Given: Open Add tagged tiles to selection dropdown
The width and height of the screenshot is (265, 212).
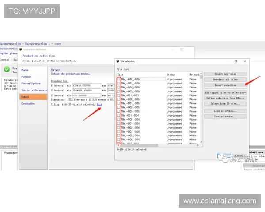Looking at the screenshot, I should click(x=225, y=92).
